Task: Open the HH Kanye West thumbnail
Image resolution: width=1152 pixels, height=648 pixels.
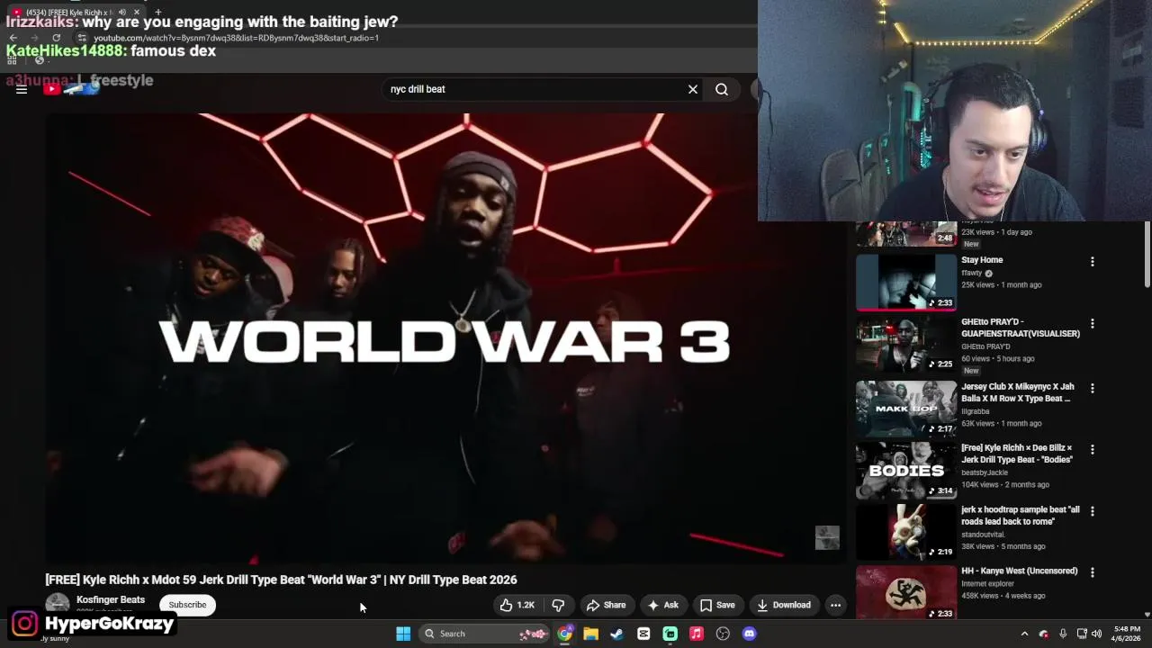Action: pyautogui.click(x=906, y=592)
